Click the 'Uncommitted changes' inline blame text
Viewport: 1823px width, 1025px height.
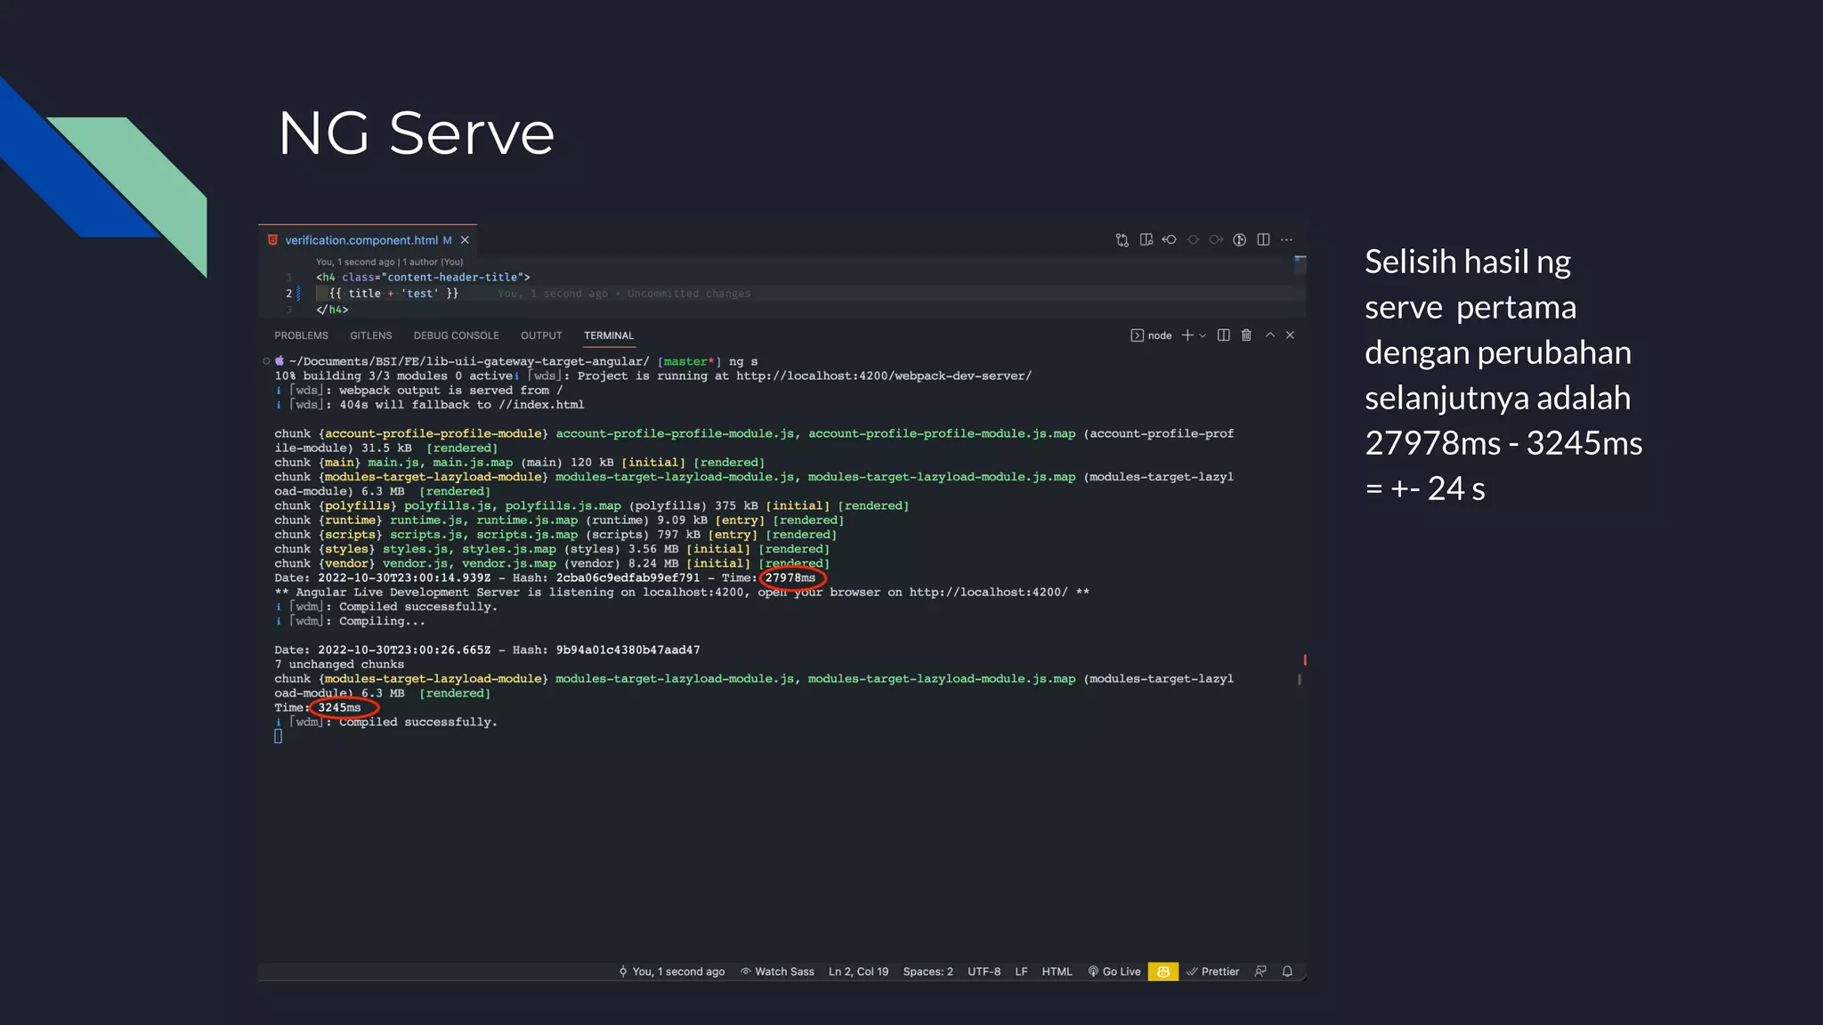[688, 294]
